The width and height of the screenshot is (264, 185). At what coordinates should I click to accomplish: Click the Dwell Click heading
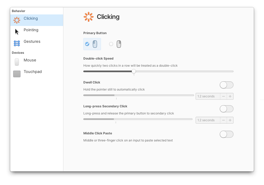(92, 82)
